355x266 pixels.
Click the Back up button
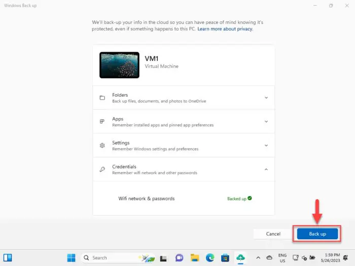[x=317, y=234]
